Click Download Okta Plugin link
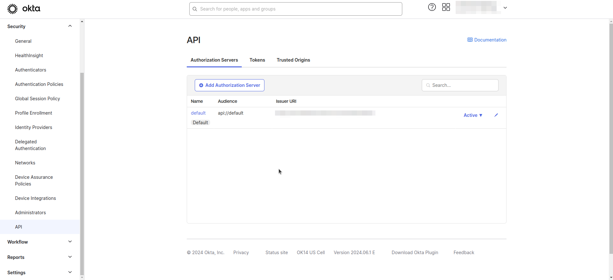This screenshot has height=280, width=613. (x=415, y=253)
